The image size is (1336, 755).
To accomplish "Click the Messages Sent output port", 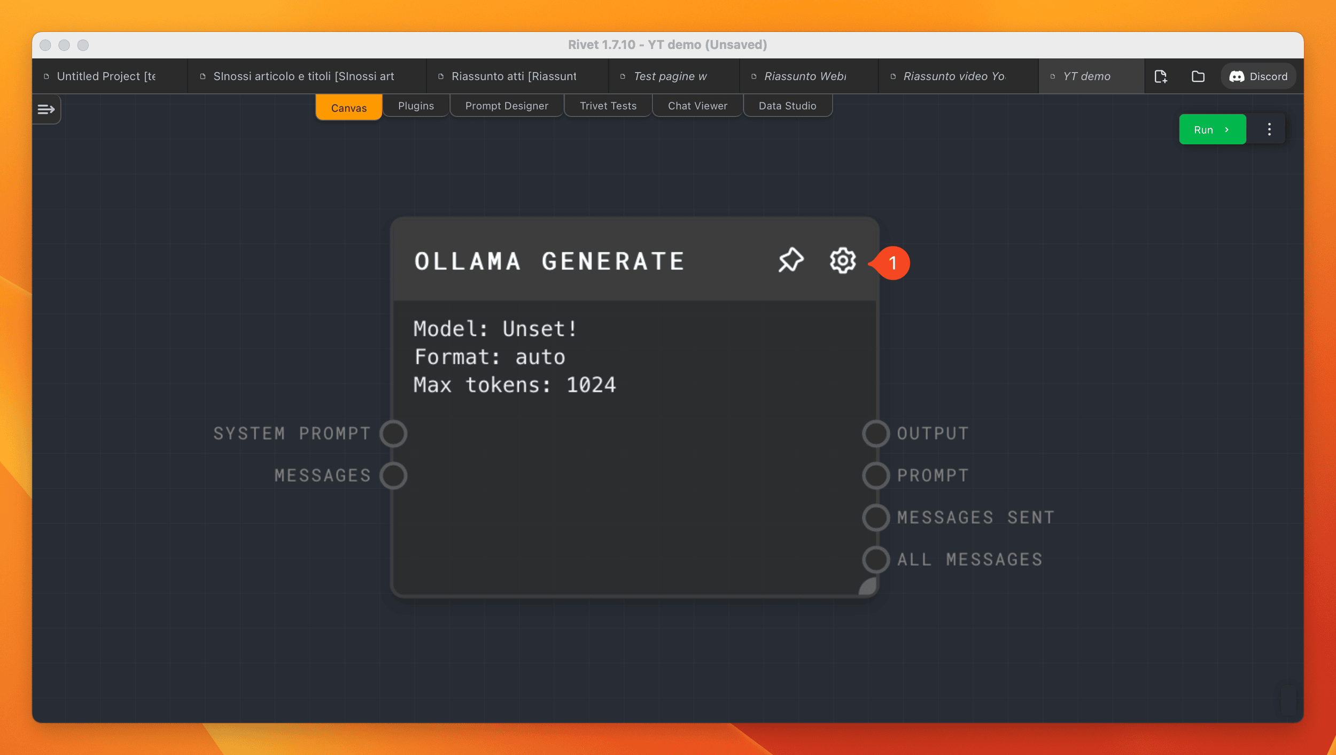I will [x=875, y=518].
